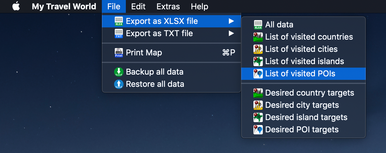
Task: Choose Export as TXT file entry
Action: pyautogui.click(x=171, y=34)
